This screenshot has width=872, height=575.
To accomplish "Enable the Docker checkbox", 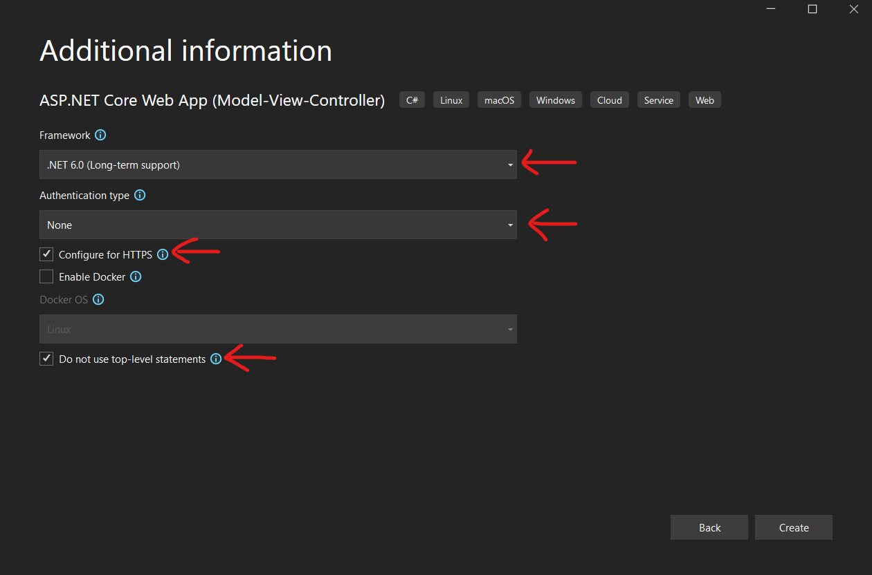I will pos(46,276).
